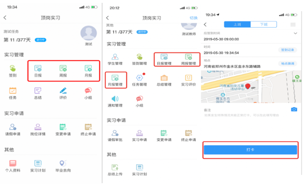
Task: Open 毕业去向
Action: 63,166
